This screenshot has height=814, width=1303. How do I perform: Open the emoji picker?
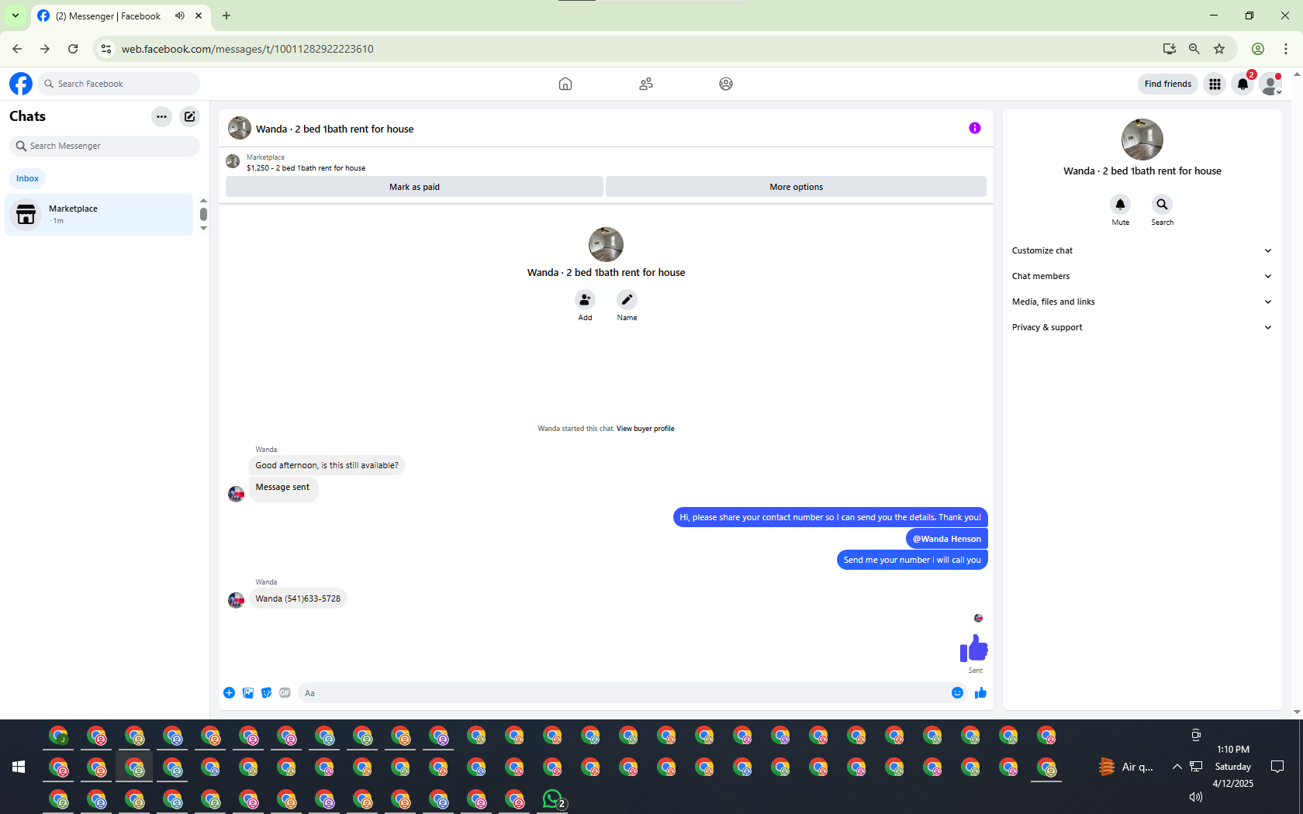pyautogui.click(x=958, y=693)
